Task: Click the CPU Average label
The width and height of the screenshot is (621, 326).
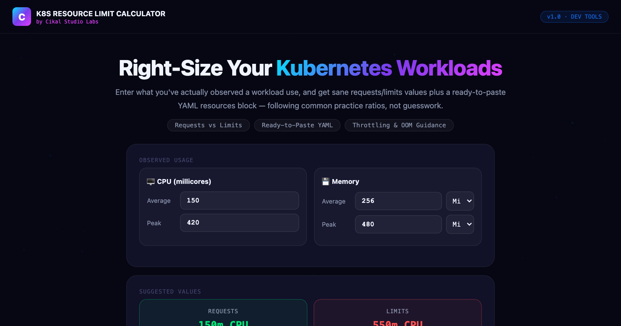Action: 159,201
